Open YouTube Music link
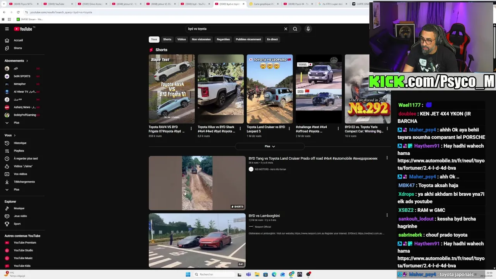The image size is (496, 279). pyautogui.click(x=22, y=258)
